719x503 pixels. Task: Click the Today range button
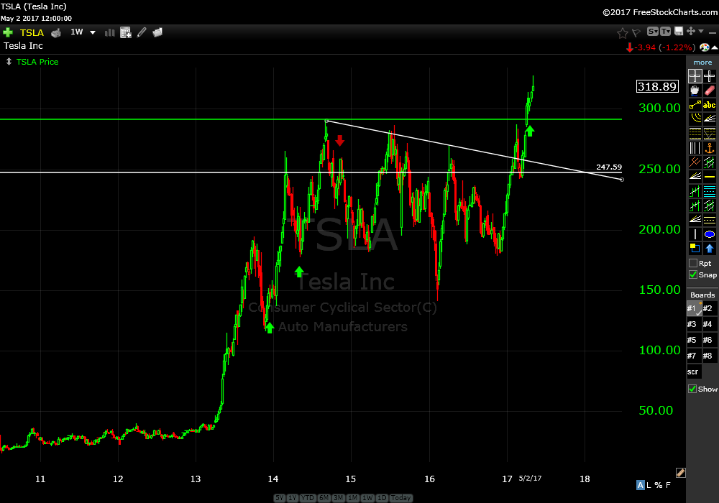402,498
